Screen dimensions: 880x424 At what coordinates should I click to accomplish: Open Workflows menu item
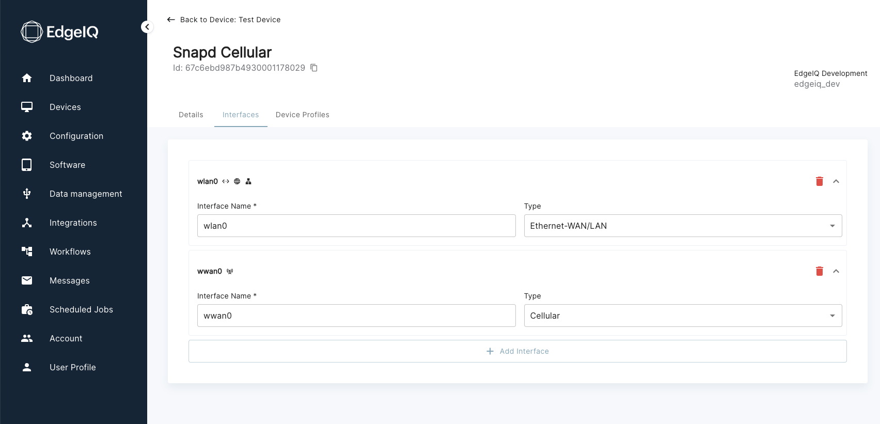[70, 252]
